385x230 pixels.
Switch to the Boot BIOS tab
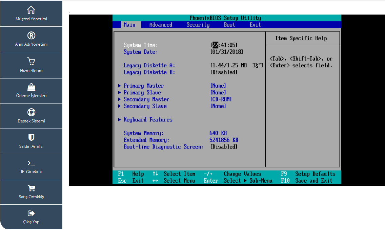pos(229,25)
